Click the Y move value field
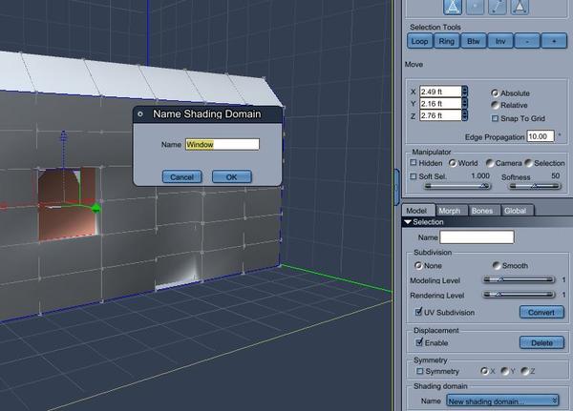The image size is (573, 411). [x=440, y=103]
